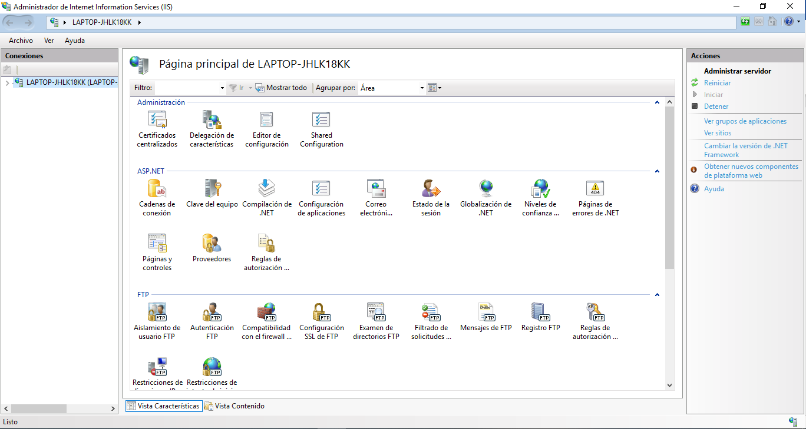Viewport: 806px width, 429px height.
Task: Click Ver grupos de aplicaciones
Action: click(x=745, y=121)
